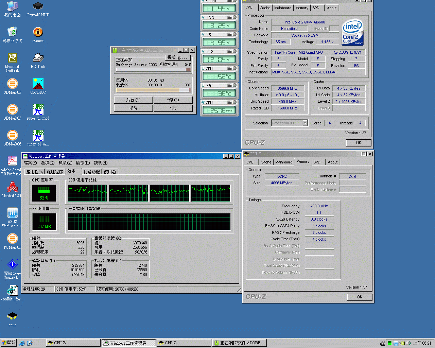Viewport: 435px width, 348px height.
Task: Open Task Manager 處理程序 tab
Action: (55, 172)
